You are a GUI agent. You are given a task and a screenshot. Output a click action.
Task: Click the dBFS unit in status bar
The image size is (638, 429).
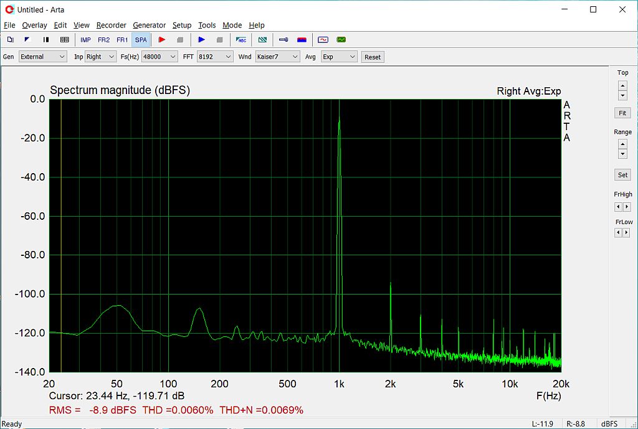609,424
